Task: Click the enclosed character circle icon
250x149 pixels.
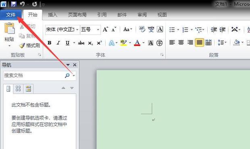Action: [x=159, y=43]
